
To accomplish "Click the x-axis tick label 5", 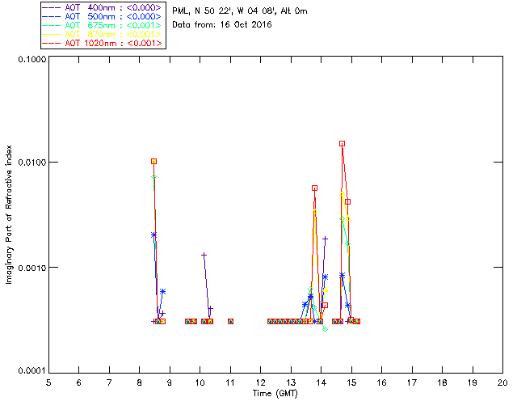I will click(48, 382).
